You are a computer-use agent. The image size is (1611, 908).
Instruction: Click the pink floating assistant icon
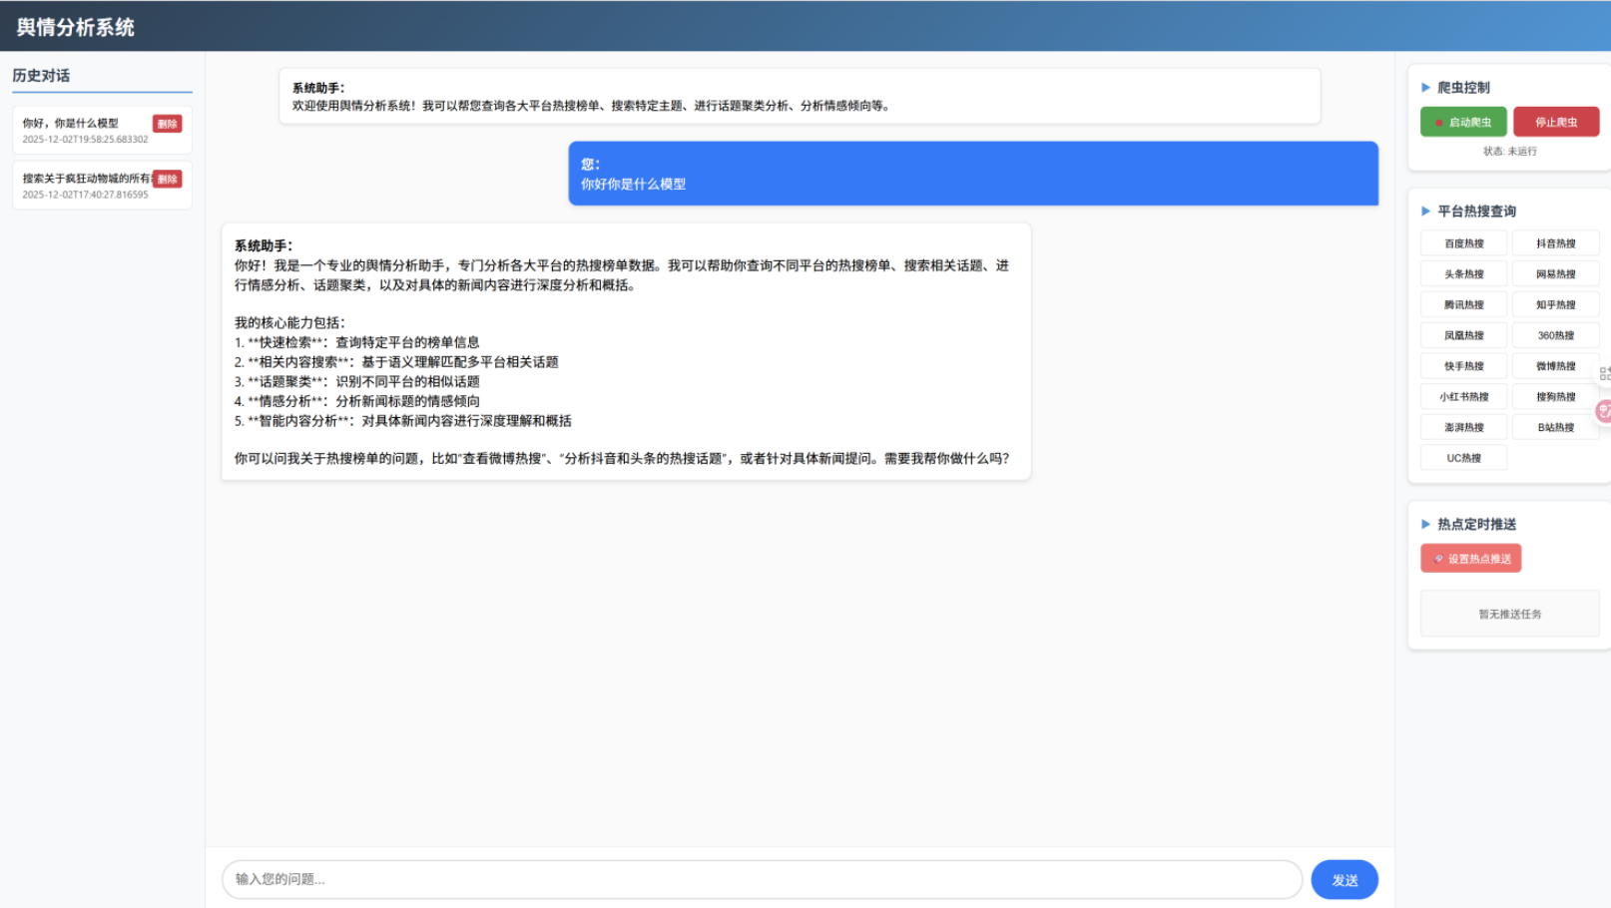pyautogui.click(x=1603, y=410)
